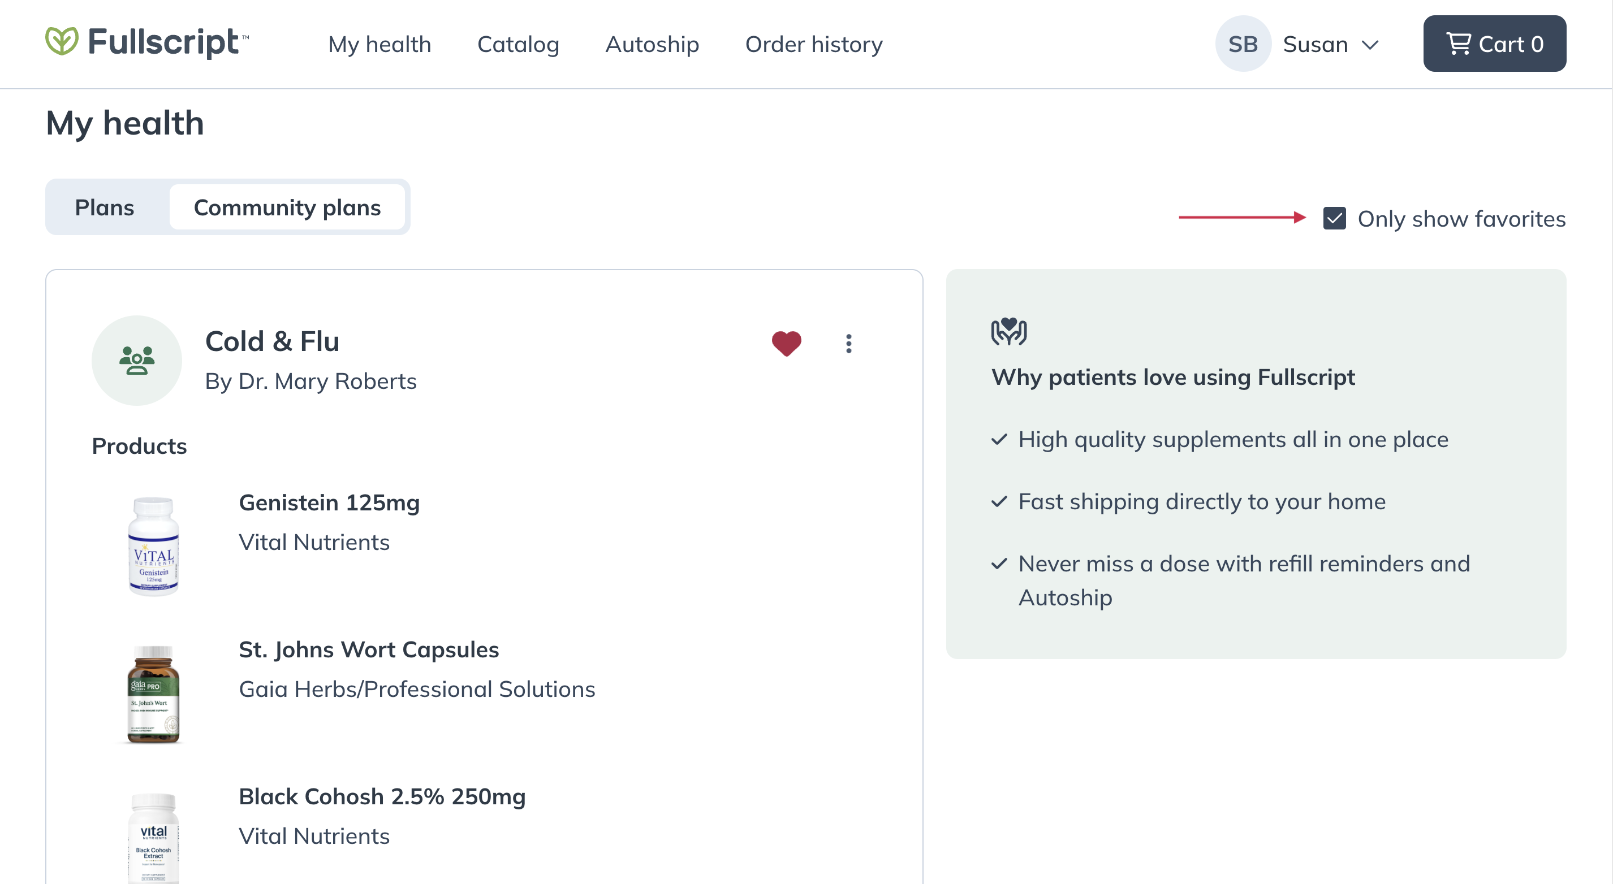Screen dimensions: 1613x884
Task: Go to the Catalog page
Action: click(518, 44)
